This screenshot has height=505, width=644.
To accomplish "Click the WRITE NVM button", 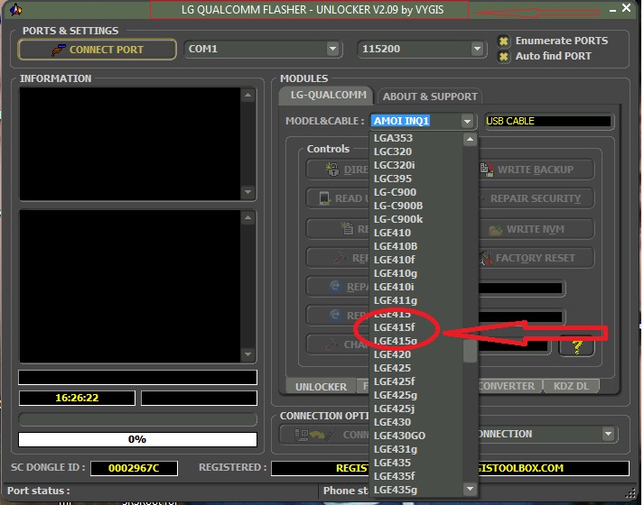I will pos(537,229).
